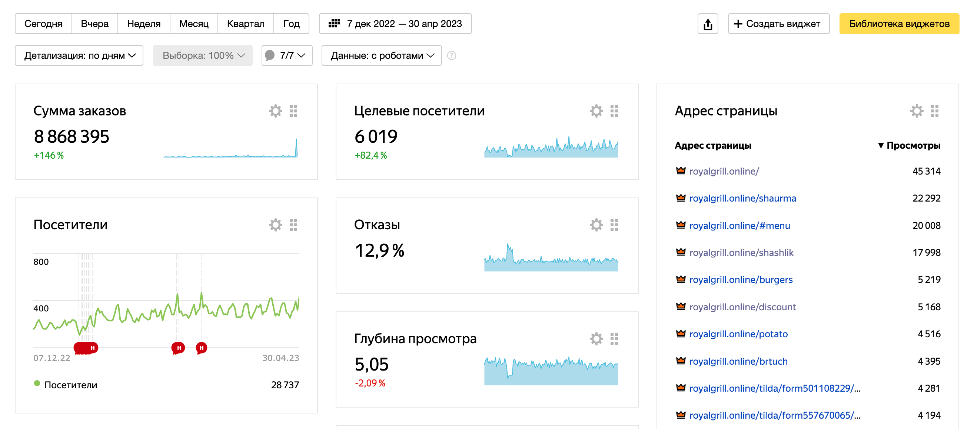The image size is (974, 429).
Task: Open settings gear for Сумма заказов widget
Action: click(275, 111)
